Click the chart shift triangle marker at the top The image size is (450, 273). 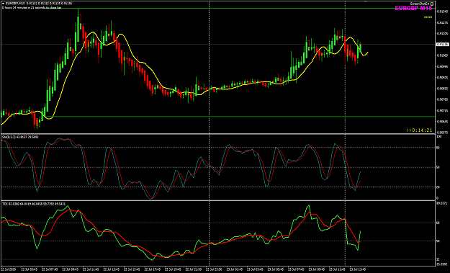[366, 1]
